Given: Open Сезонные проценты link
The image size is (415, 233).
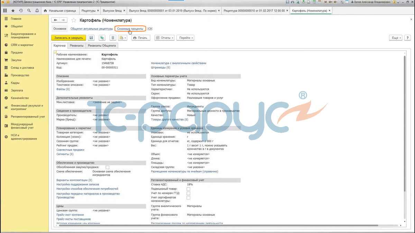Looking at the screenshot, I should coord(130,29).
